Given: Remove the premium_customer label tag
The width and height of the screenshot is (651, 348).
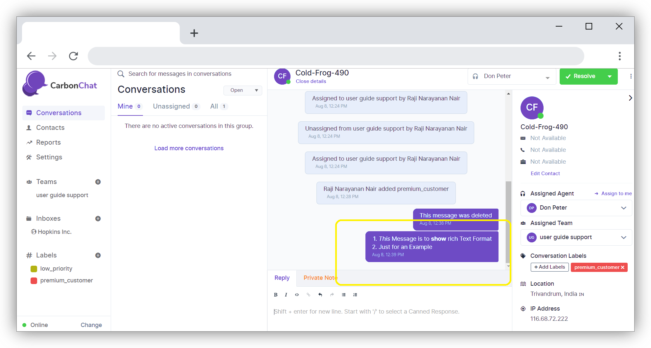Looking at the screenshot, I should coord(622,267).
